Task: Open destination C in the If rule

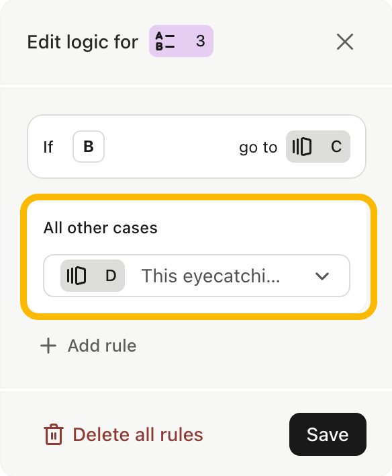Action: tap(318, 147)
